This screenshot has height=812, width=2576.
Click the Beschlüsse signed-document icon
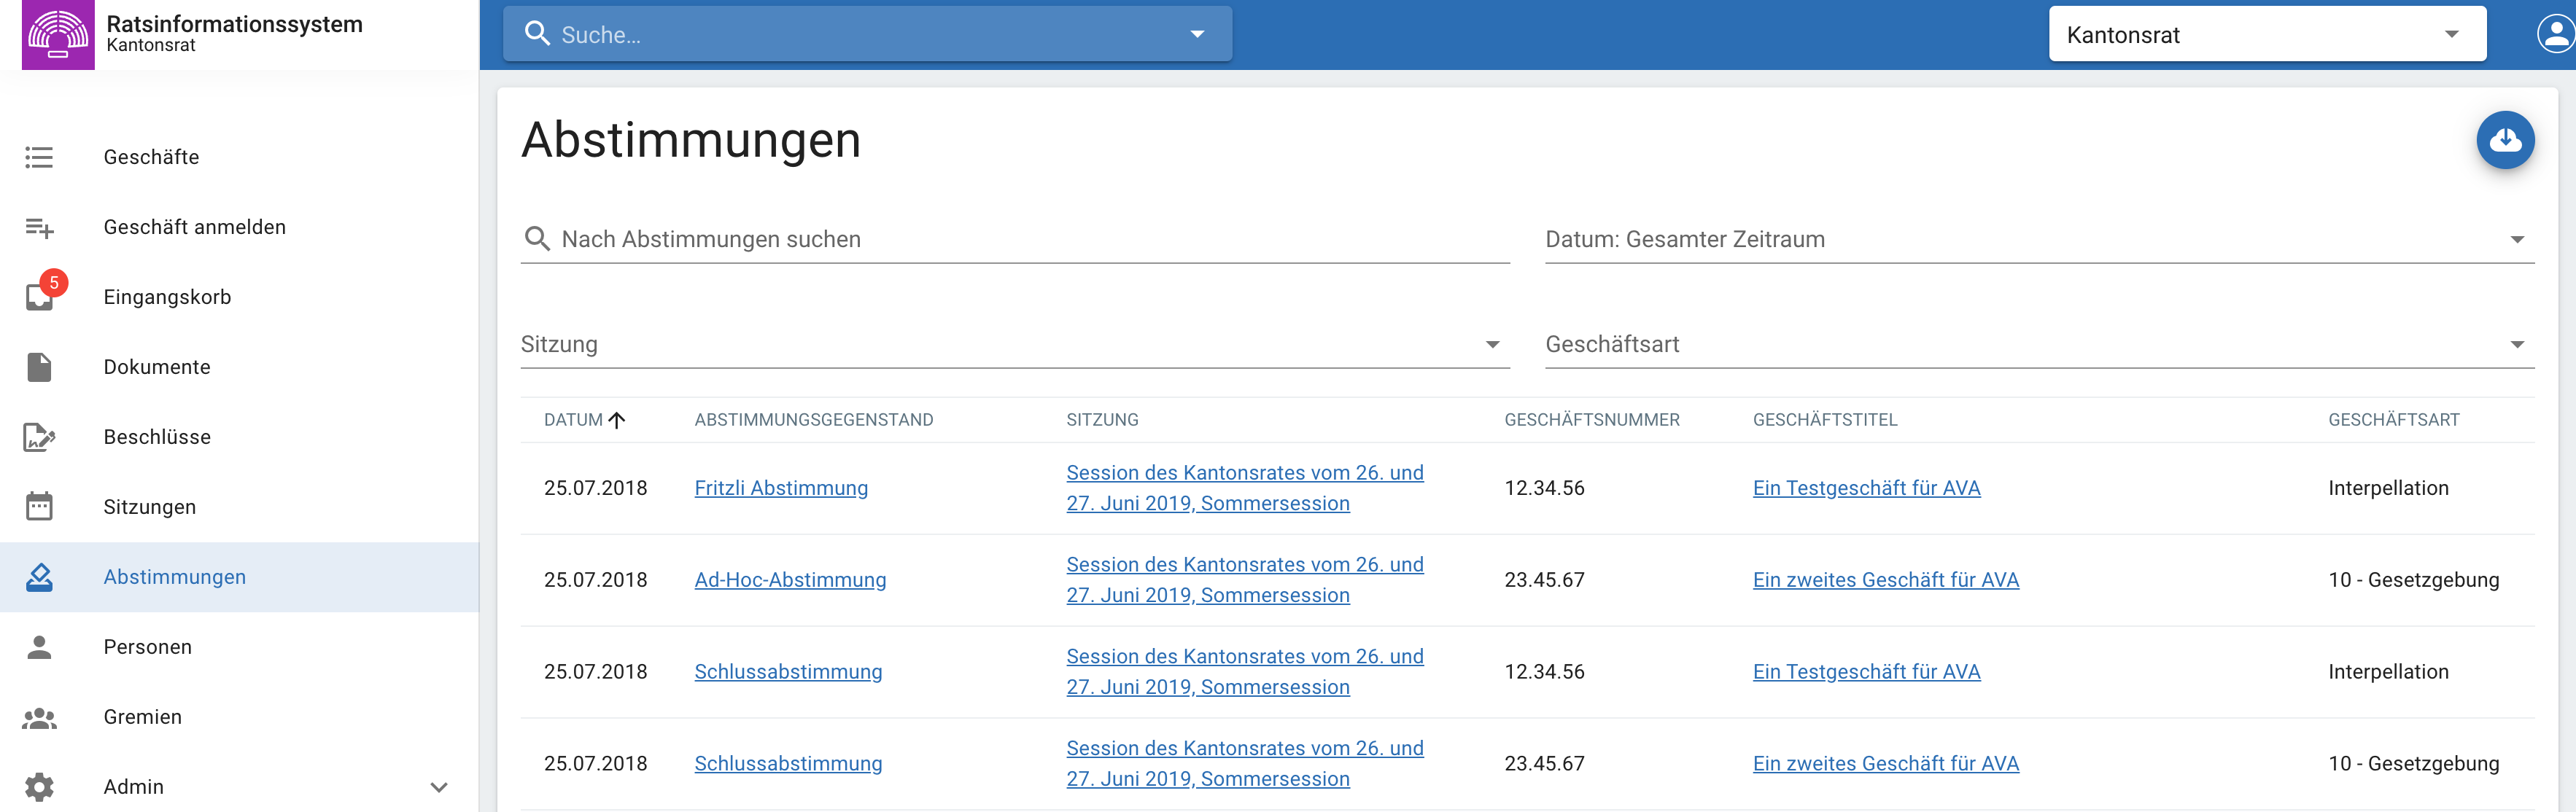click(40, 437)
